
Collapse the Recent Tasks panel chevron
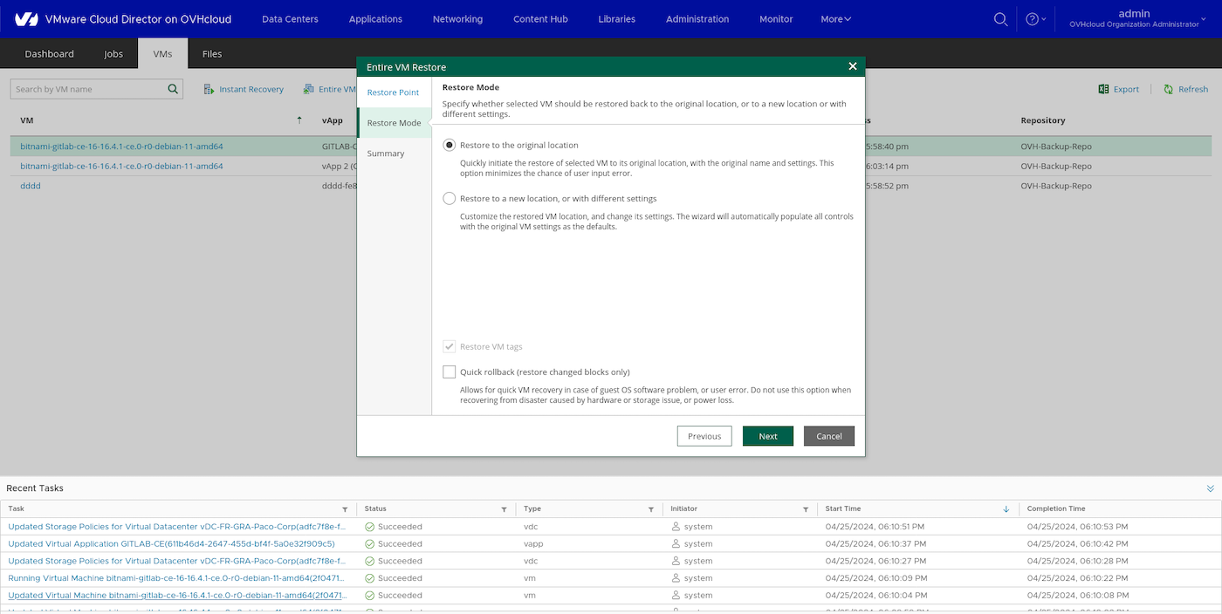click(1209, 488)
